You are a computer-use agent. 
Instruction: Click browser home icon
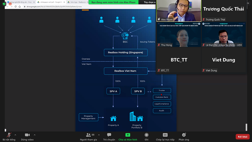20,7
